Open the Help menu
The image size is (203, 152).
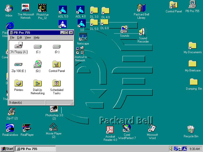(37, 37)
